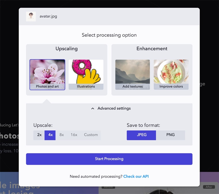The width and height of the screenshot is (219, 194).
Task: Set upscale factor to 4x
Action: pos(50,135)
